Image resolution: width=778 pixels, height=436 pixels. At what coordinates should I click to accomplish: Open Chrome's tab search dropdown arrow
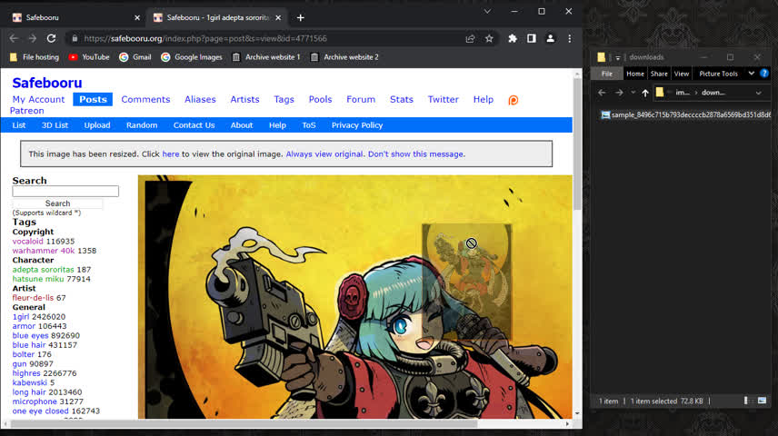(x=487, y=11)
